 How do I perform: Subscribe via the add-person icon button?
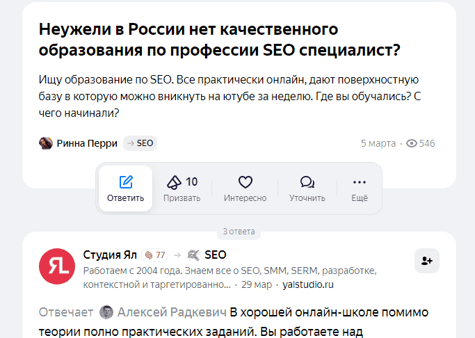(427, 261)
